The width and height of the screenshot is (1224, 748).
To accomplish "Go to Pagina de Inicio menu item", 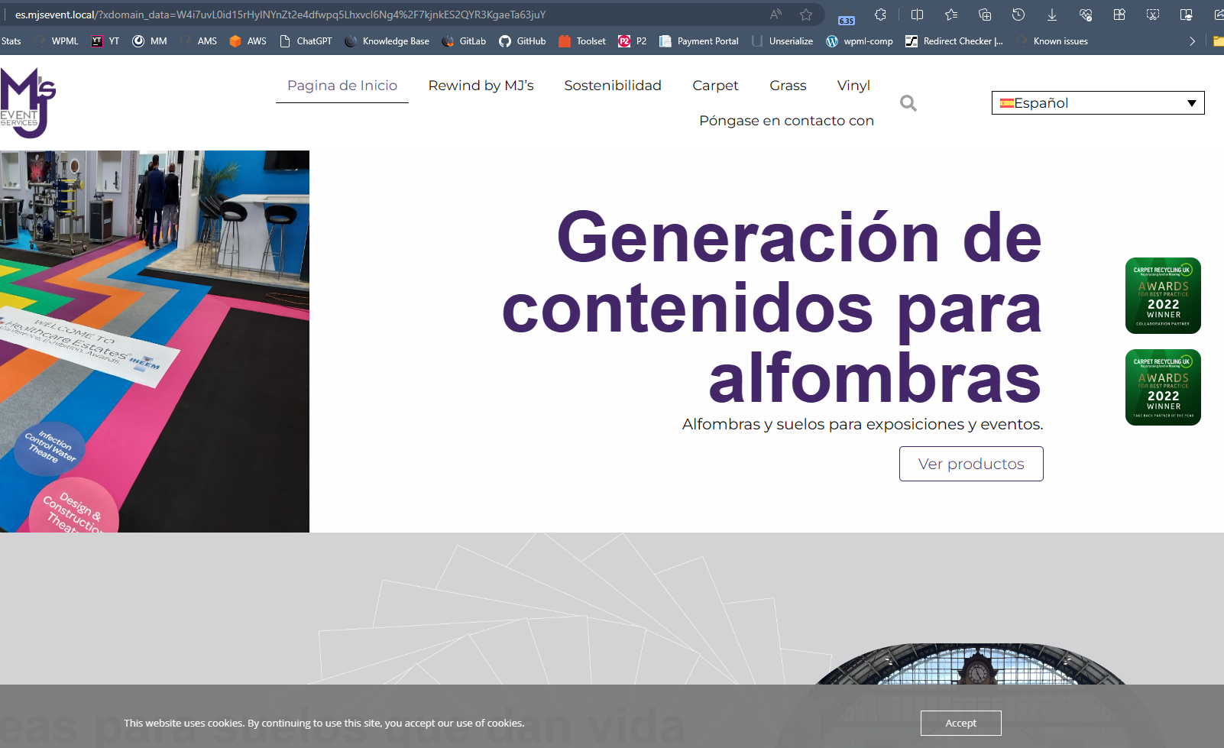I will [x=342, y=86].
